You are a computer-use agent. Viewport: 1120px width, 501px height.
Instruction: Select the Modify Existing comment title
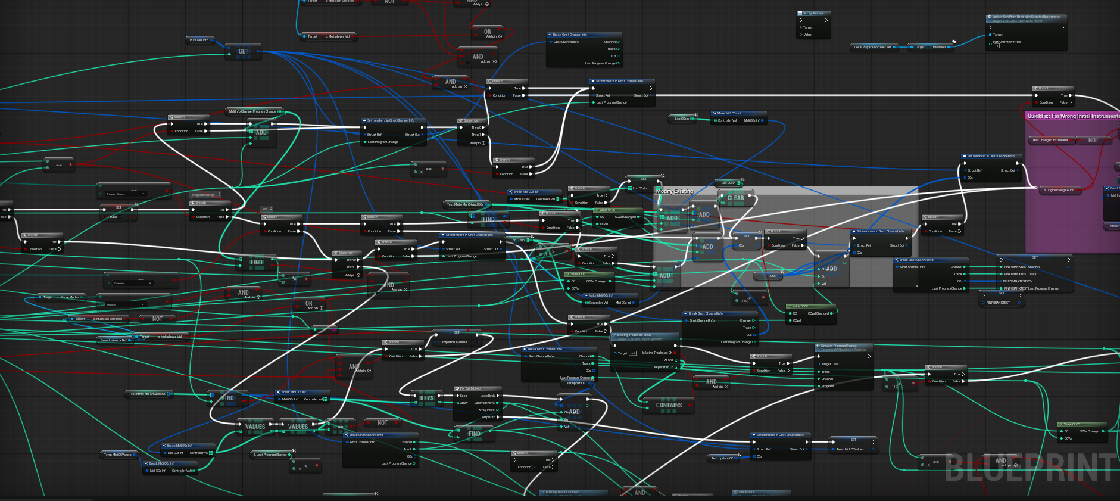pos(675,191)
